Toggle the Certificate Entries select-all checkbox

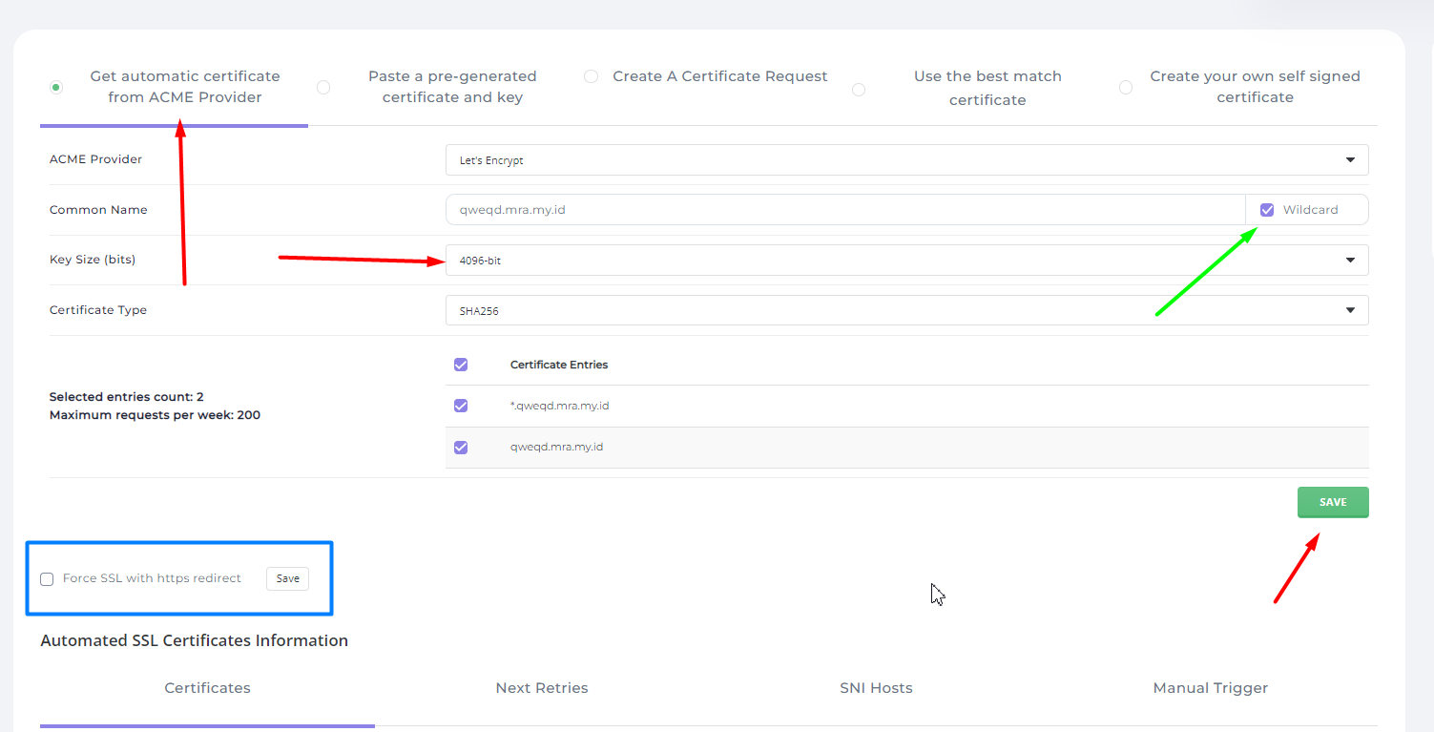click(x=461, y=365)
